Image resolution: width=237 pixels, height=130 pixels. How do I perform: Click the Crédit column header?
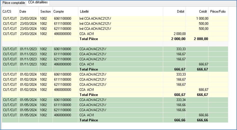point(203,11)
